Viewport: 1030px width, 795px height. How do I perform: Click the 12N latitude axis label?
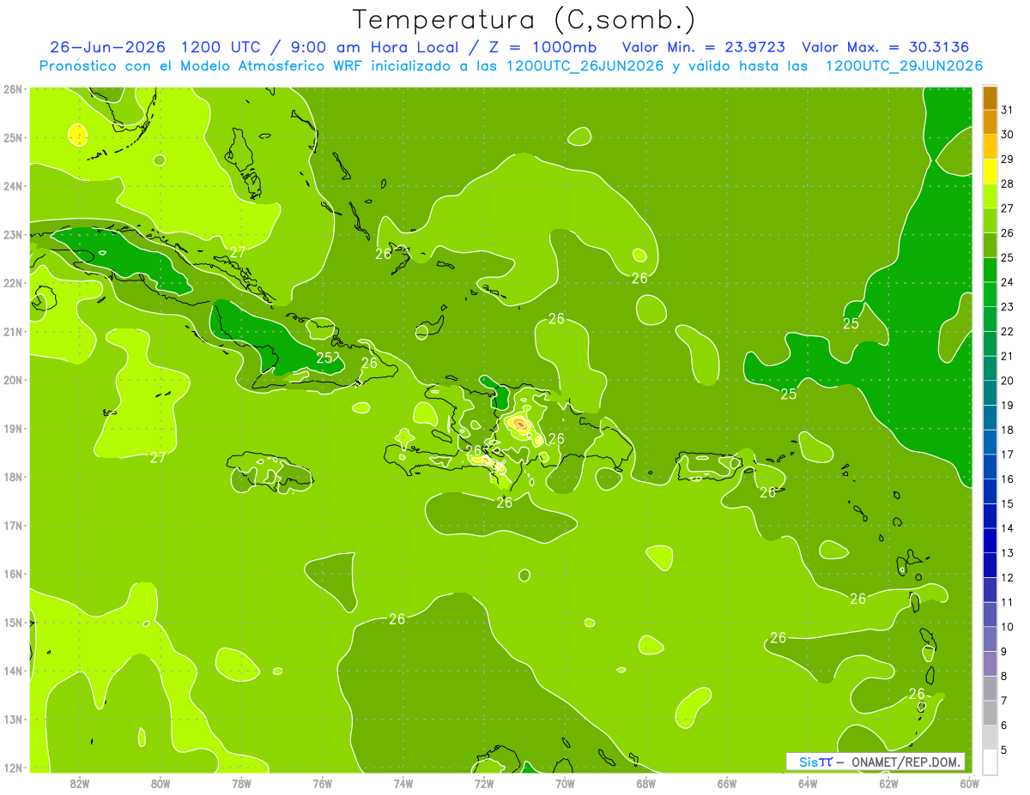coord(12,768)
